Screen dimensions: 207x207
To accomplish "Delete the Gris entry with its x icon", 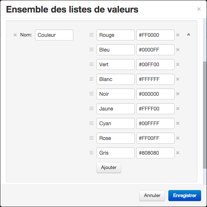I will pyautogui.click(x=178, y=153).
